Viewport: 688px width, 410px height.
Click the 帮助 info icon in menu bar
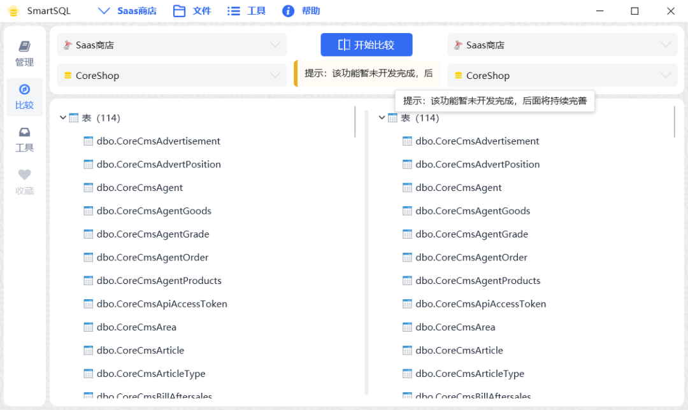[288, 11]
